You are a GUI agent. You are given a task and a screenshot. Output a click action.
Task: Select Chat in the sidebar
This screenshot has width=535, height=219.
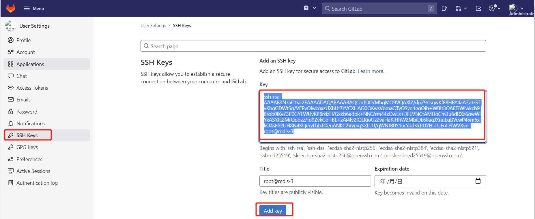pyautogui.click(x=47, y=76)
